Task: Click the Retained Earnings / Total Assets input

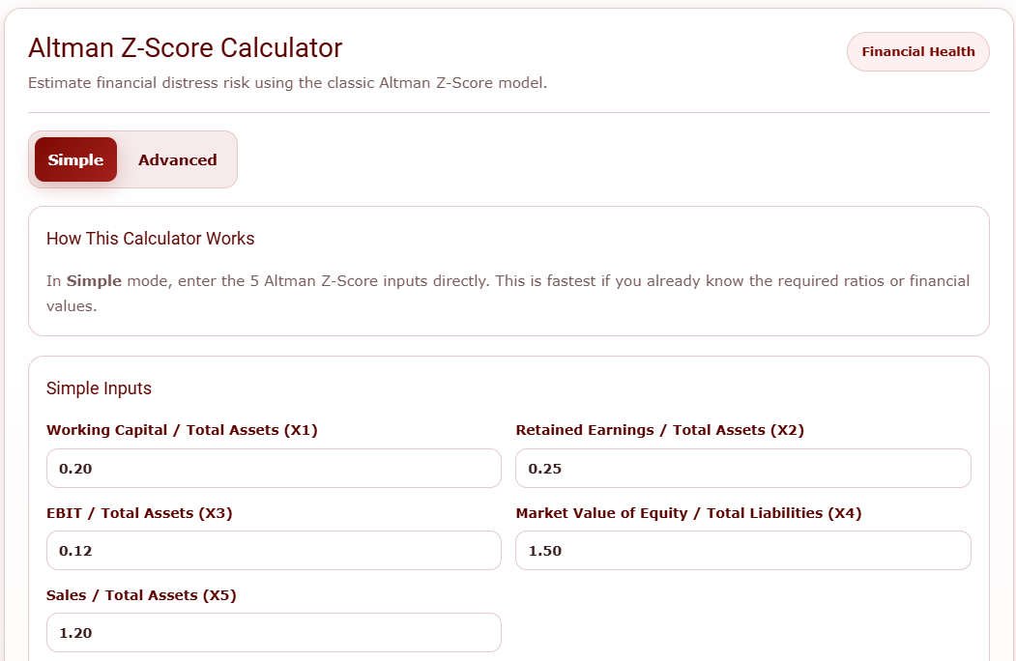Action: [x=742, y=469]
